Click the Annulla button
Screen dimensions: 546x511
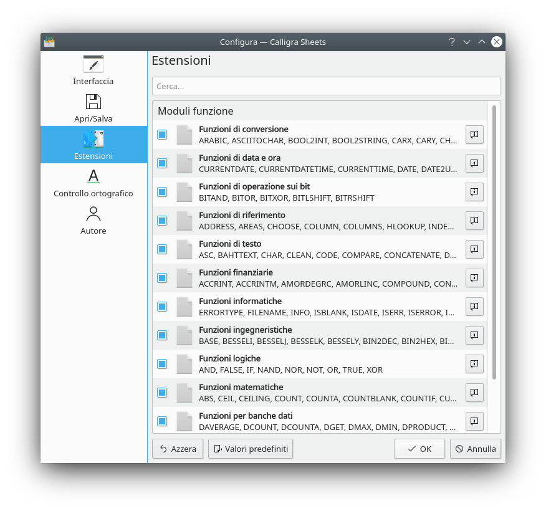click(476, 449)
